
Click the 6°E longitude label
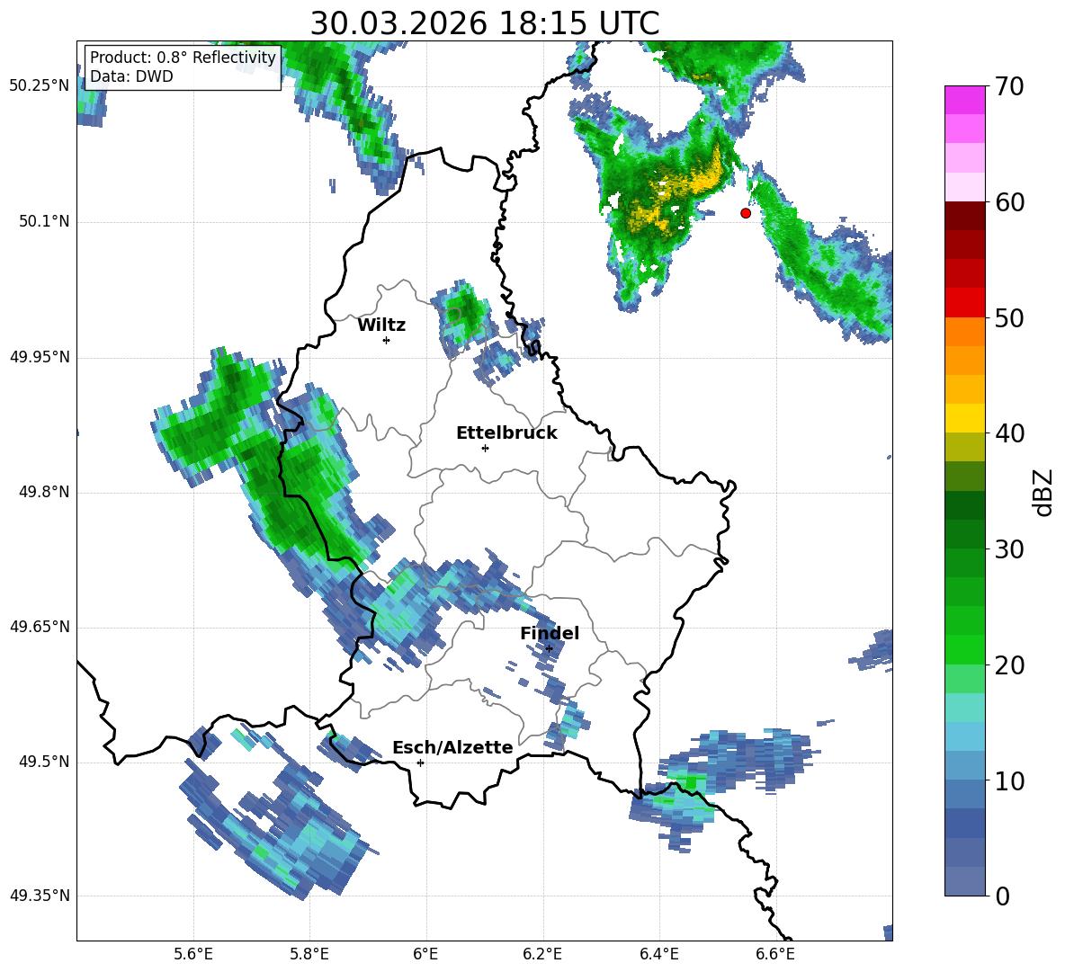(425, 954)
